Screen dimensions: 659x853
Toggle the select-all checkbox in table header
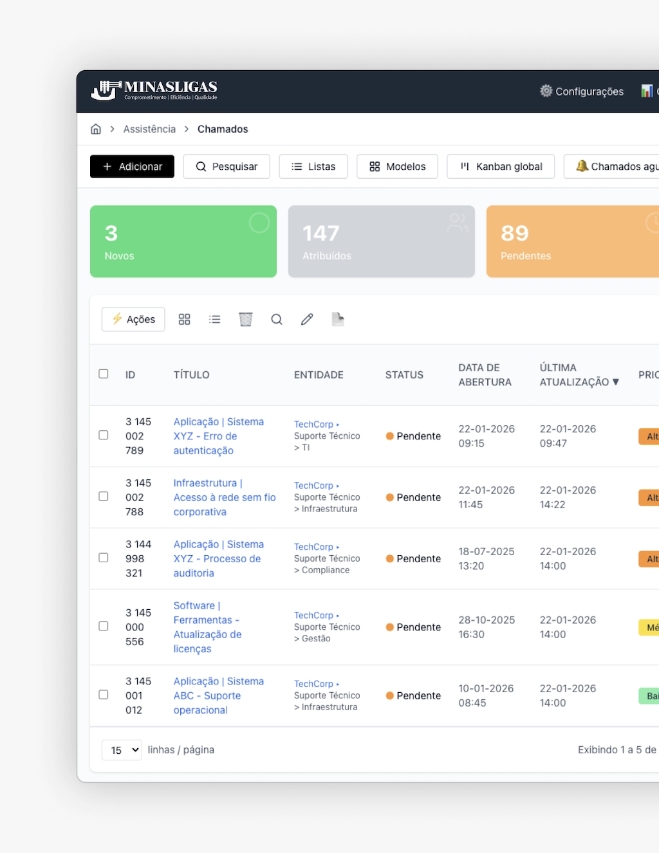(104, 374)
